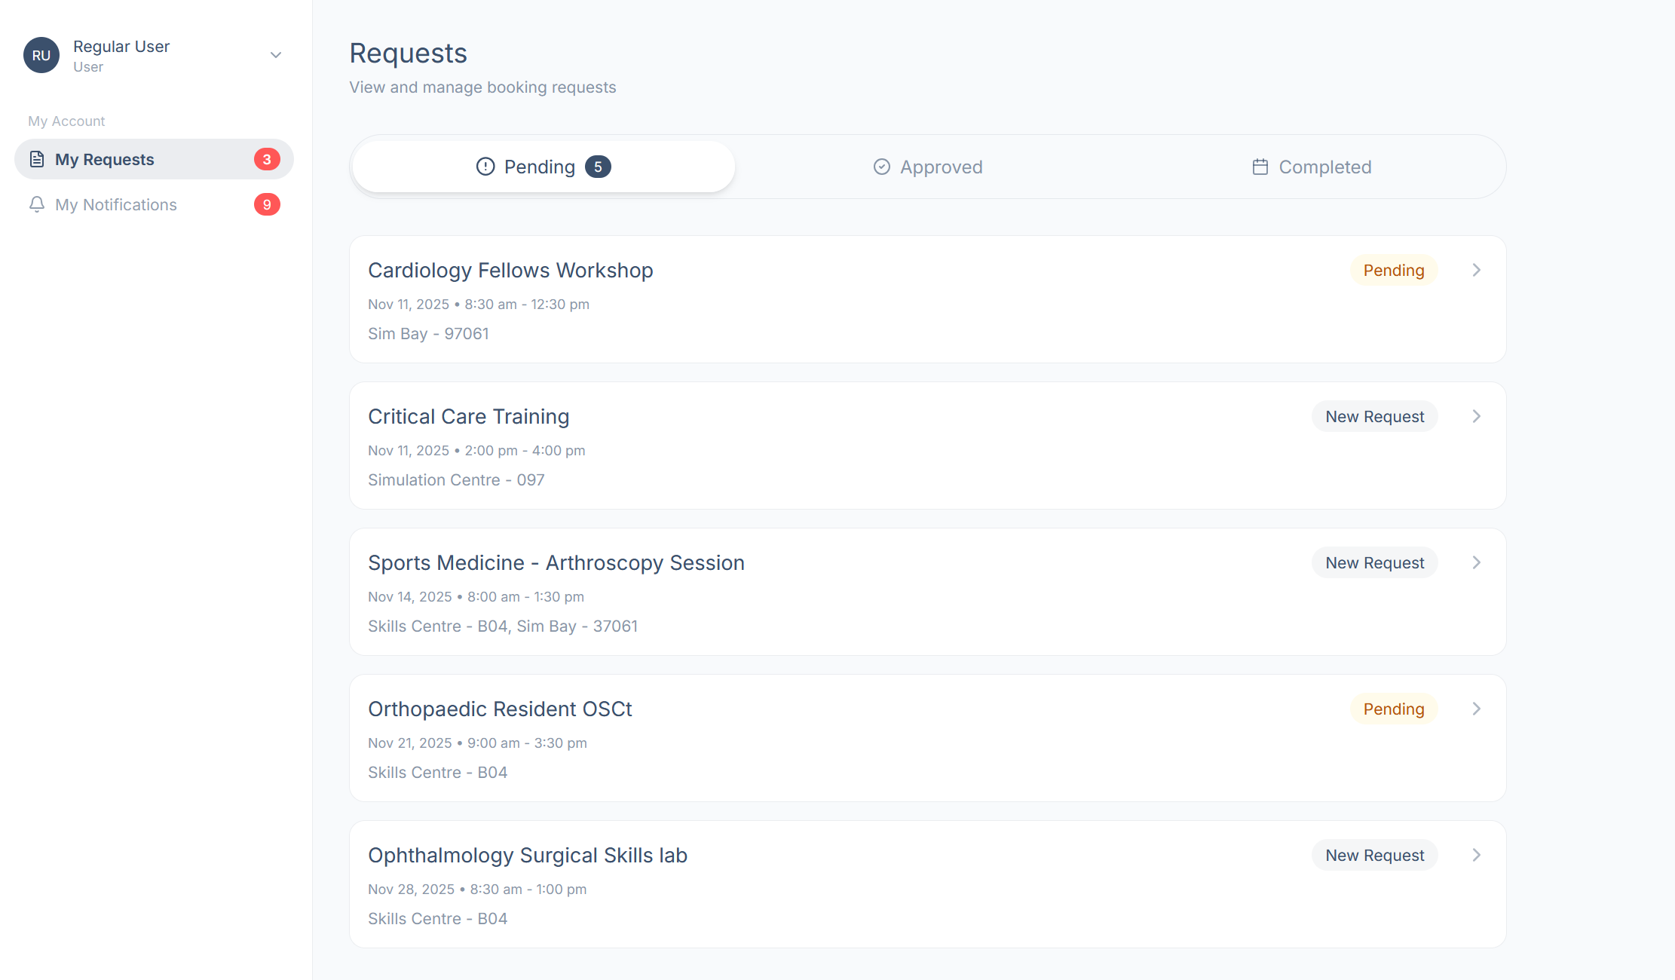Screen dimensions: 1675x980
Task: Open the Orthopaedic Resident OSCt request
Action: pyautogui.click(x=928, y=738)
